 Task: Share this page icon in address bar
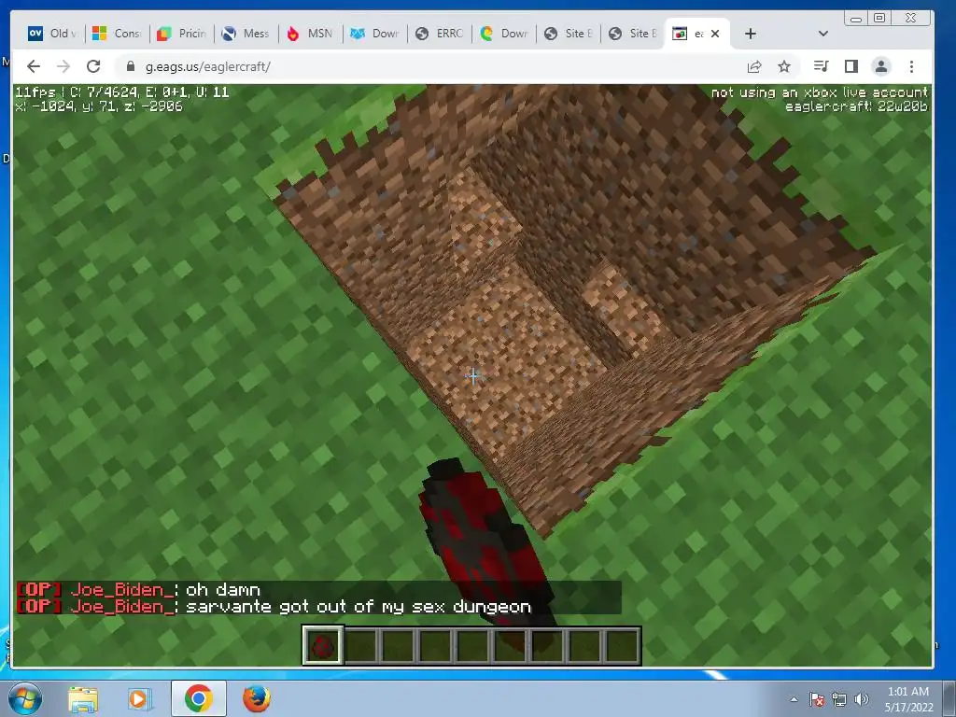pyautogui.click(x=754, y=66)
